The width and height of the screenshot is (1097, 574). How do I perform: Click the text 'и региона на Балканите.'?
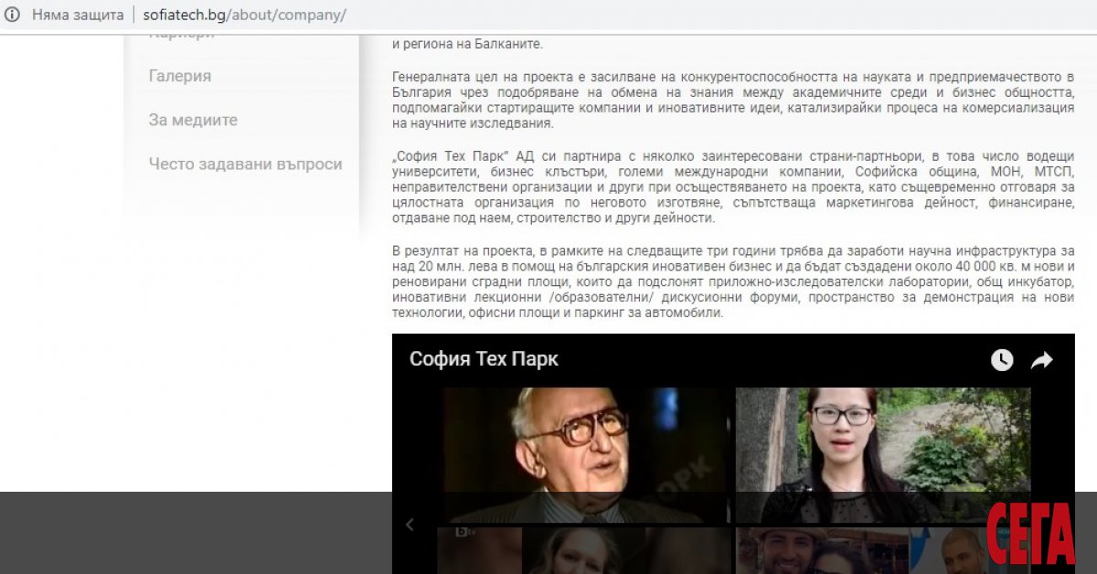tap(467, 43)
